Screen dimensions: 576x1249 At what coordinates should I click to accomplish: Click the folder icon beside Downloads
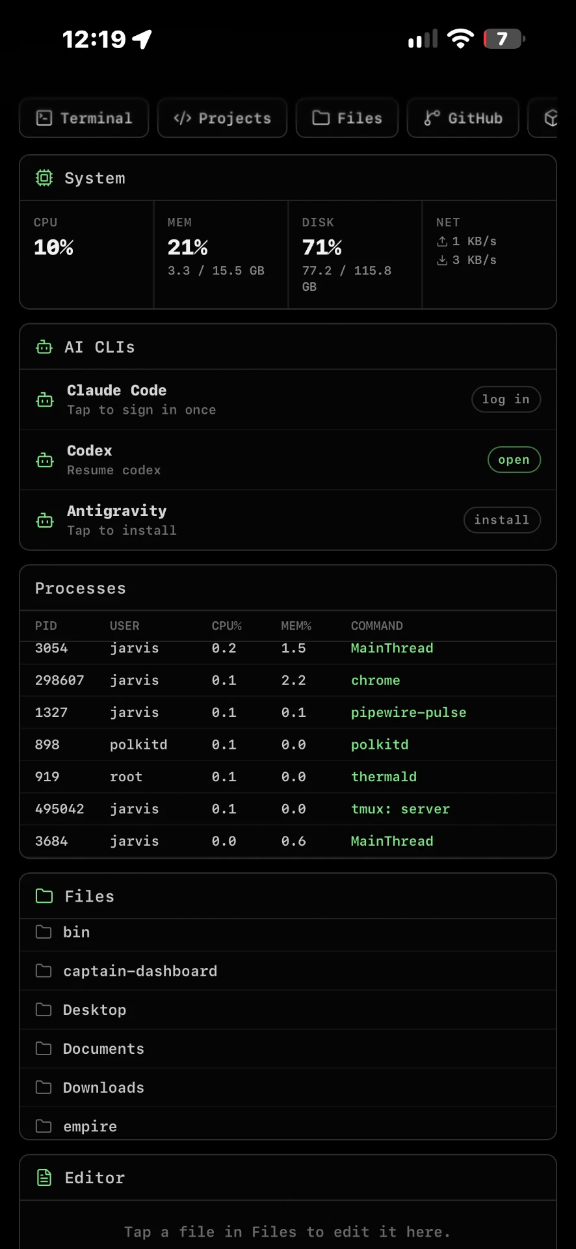(x=44, y=1087)
